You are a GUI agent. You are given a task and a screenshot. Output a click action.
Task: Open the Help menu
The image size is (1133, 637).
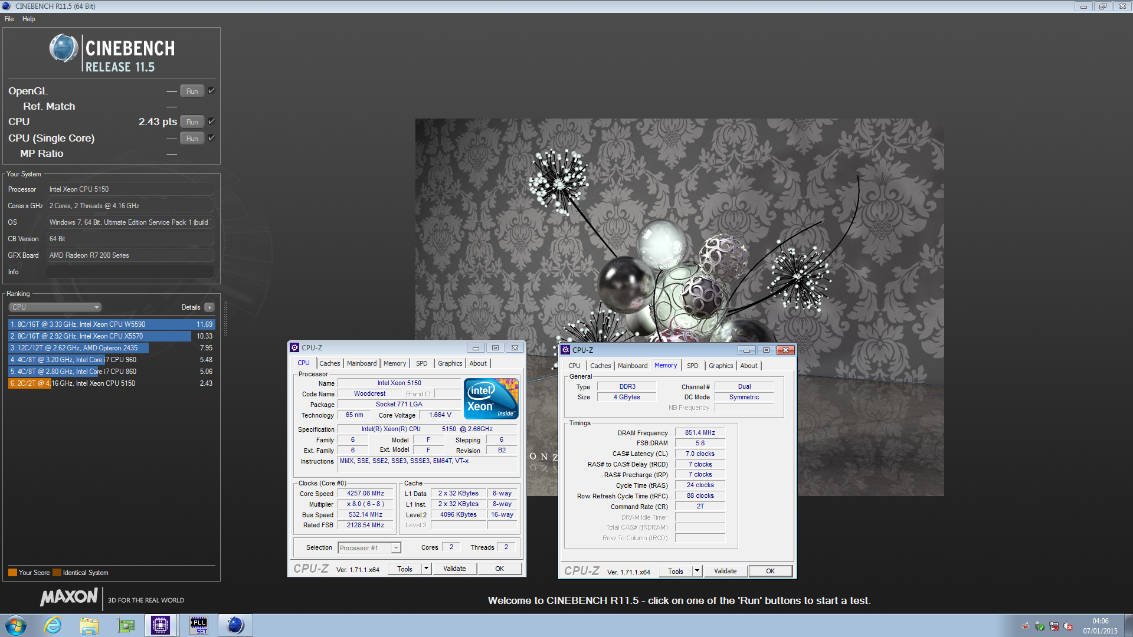pyautogui.click(x=28, y=19)
